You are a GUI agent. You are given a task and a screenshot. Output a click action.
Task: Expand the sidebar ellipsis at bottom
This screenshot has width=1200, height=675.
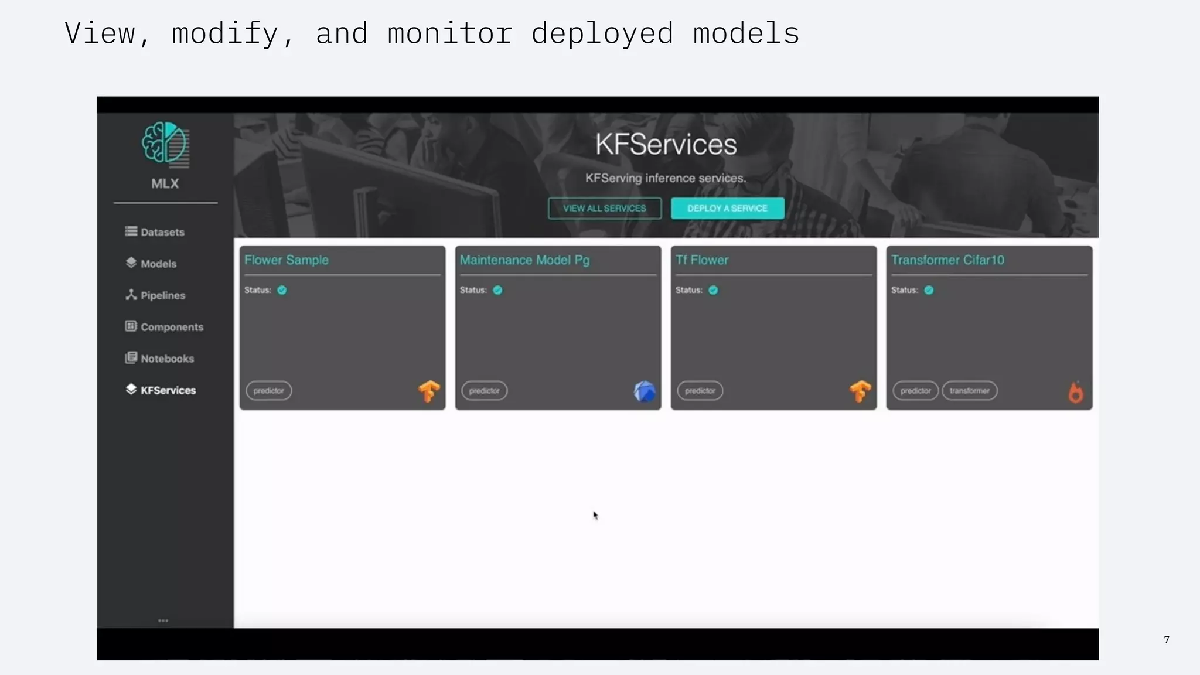163,620
